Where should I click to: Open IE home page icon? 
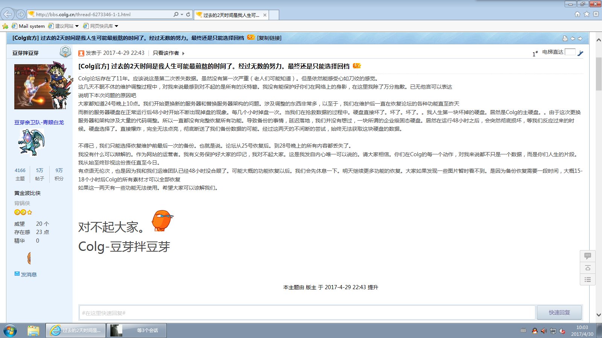pos(578,14)
